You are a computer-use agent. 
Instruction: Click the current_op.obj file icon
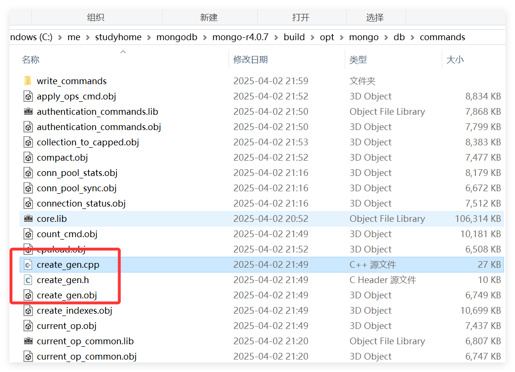28,326
